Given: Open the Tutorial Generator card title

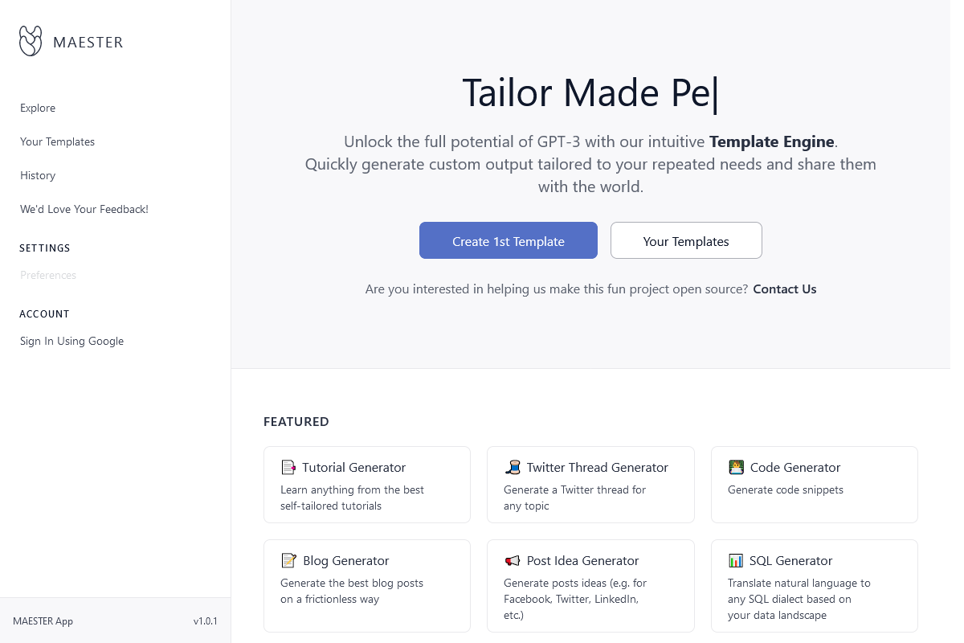Looking at the screenshot, I should tap(353, 468).
